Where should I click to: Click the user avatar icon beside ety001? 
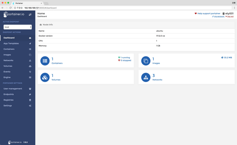(x=223, y=13)
